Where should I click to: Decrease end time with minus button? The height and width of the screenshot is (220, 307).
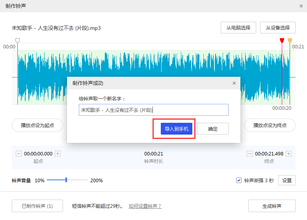coord(249,154)
